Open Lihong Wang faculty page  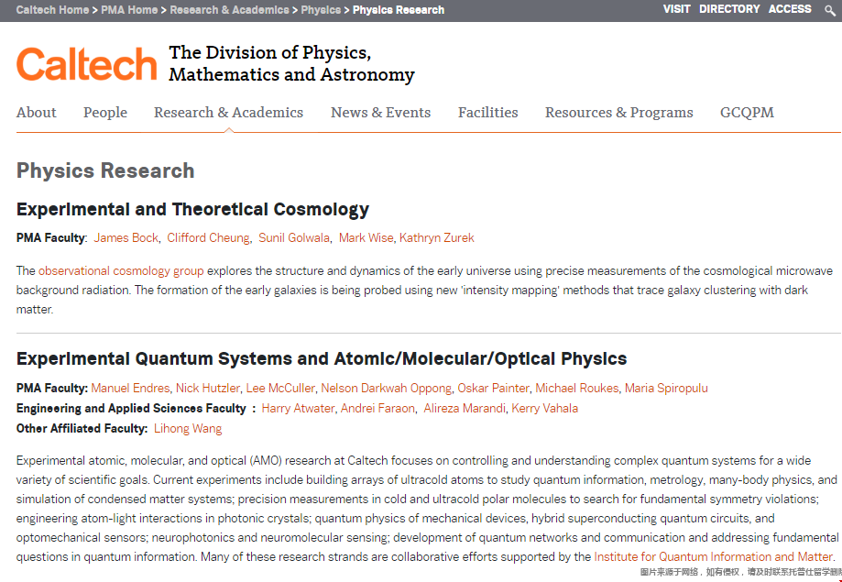(188, 428)
